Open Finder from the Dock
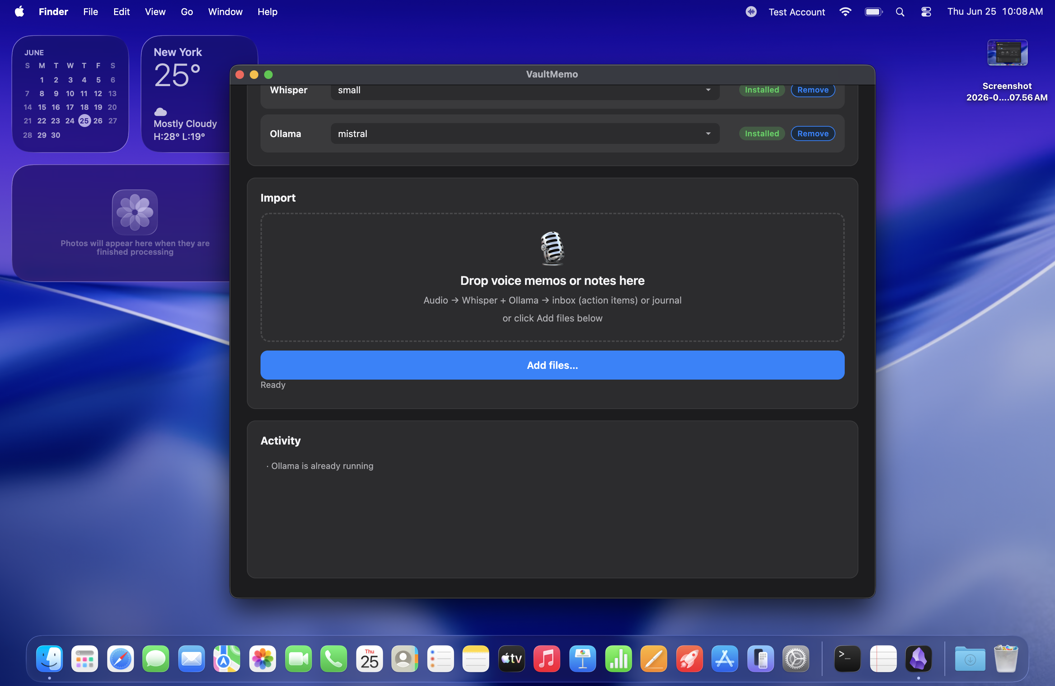The width and height of the screenshot is (1055, 686). [49, 658]
